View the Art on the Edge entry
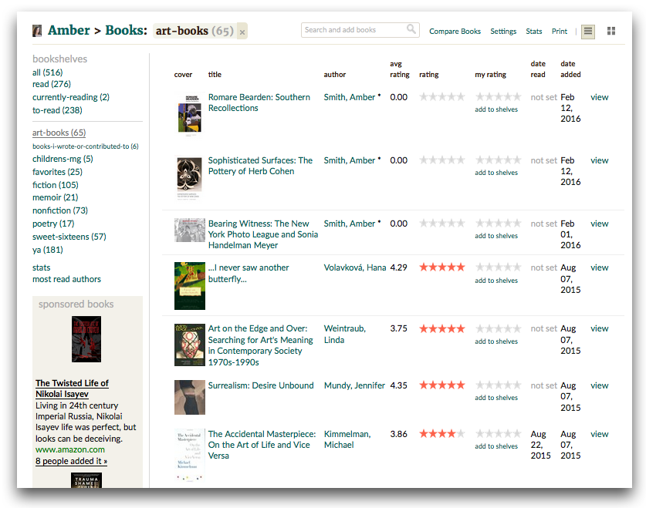This screenshot has width=646, height=508. [599, 328]
